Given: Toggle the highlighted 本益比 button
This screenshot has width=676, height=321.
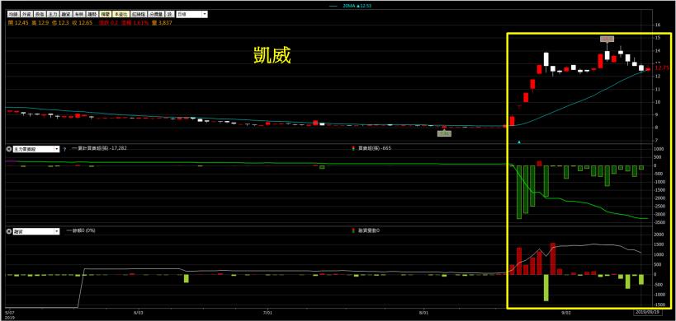Looking at the screenshot, I should [x=121, y=14].
